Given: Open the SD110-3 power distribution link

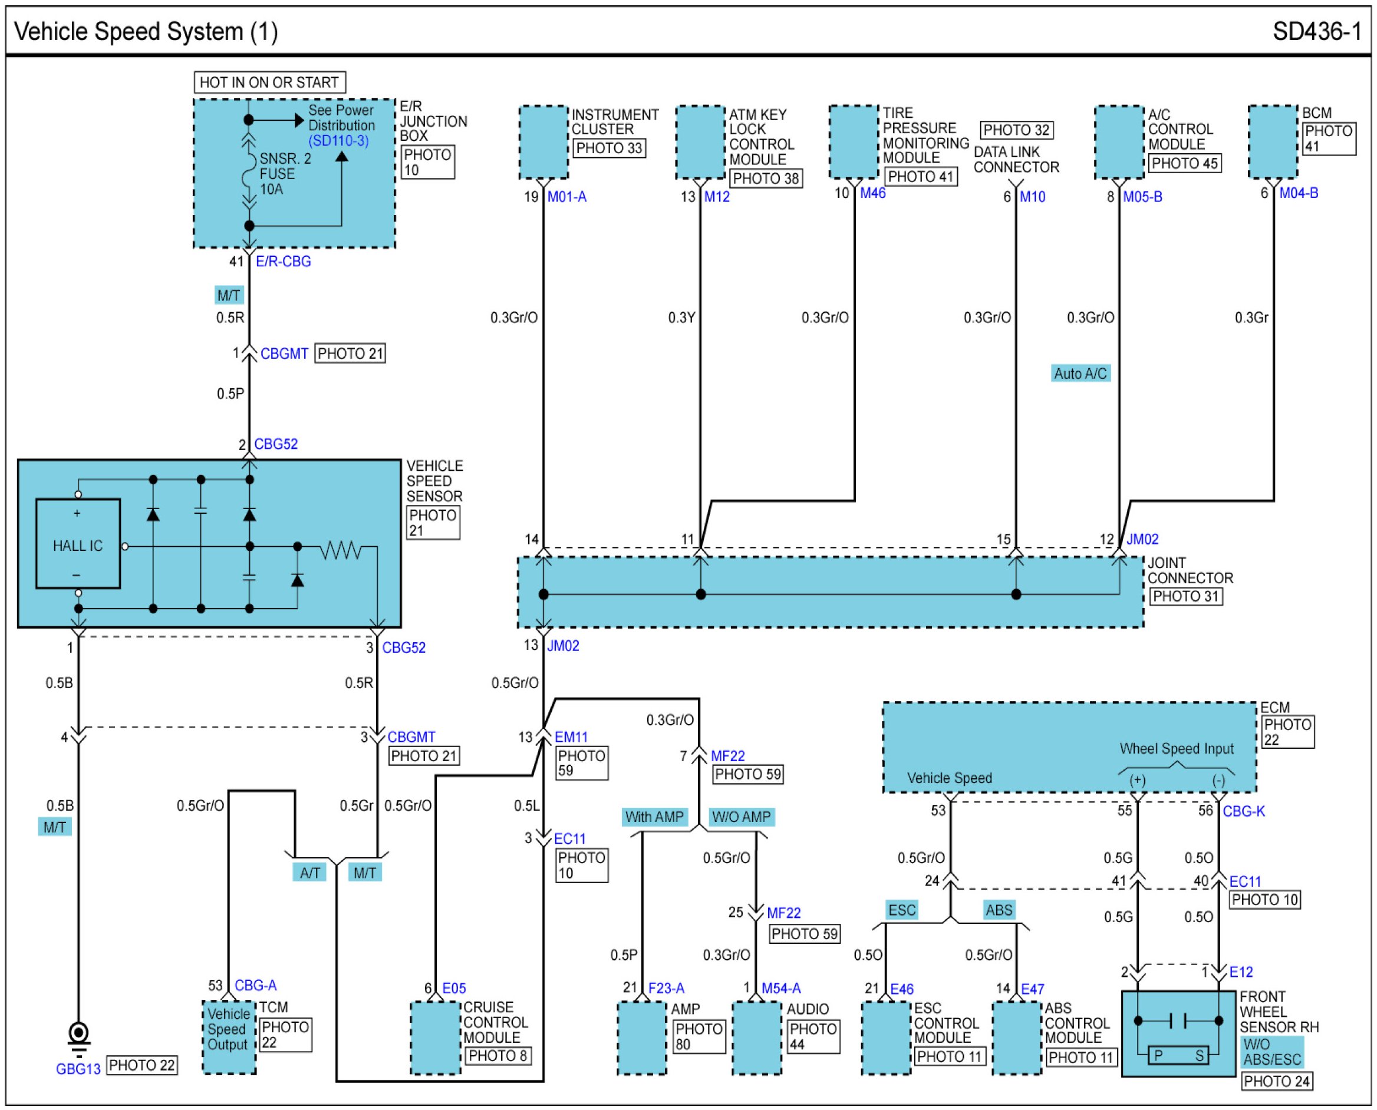Looking at the screenshot, I should (338, 141).
